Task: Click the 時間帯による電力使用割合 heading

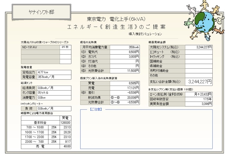Action: [37, 113]
